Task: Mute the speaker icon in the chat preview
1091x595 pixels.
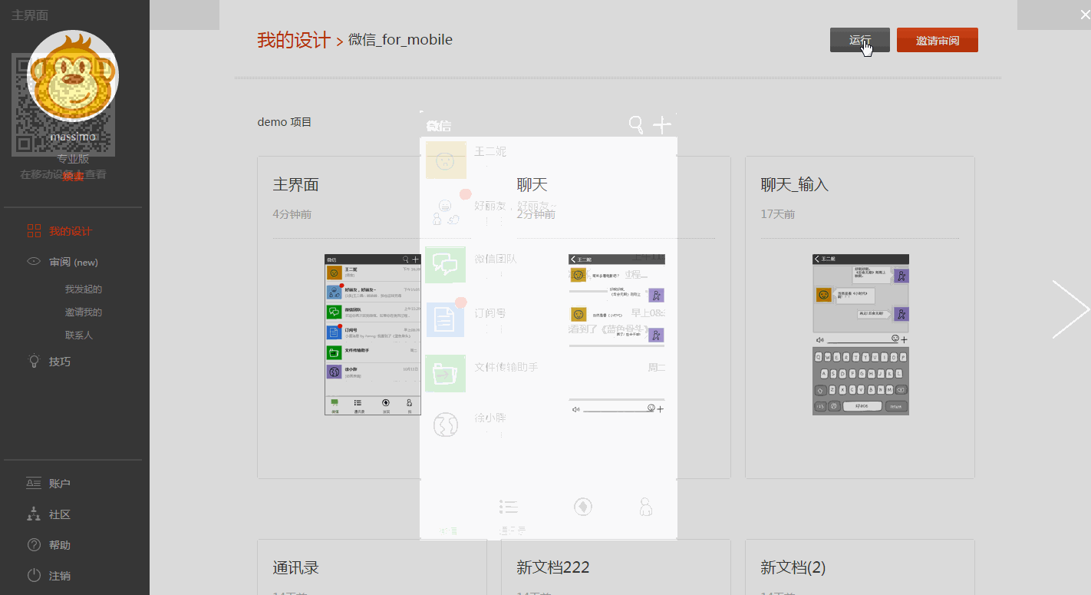Action: (x=576, y=408)
